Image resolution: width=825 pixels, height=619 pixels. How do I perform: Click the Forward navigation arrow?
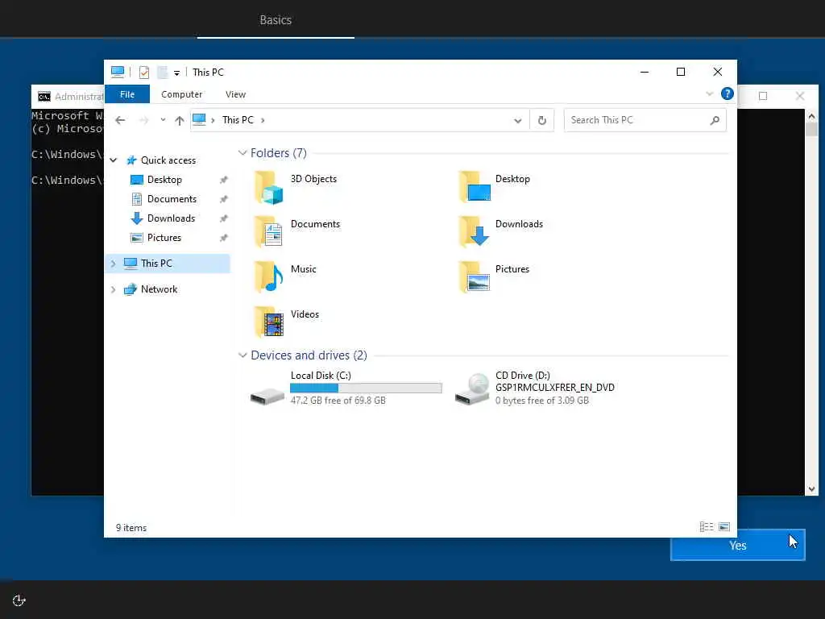(x=143, y=120)
